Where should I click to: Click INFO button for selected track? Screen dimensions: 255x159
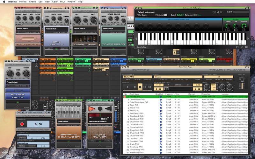click(128, 79)
